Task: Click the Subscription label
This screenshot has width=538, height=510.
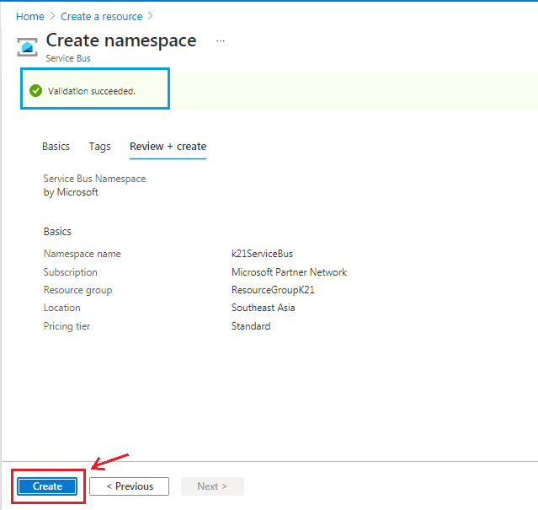Action: [x=71, y=272]
